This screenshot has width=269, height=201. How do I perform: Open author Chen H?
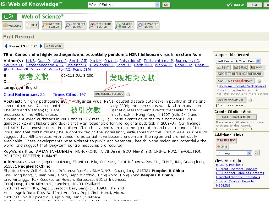pyautogui.click(x=201, y=65)
